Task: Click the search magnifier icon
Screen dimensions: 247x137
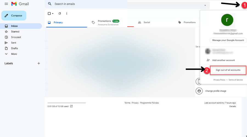Action: point(50,4)
